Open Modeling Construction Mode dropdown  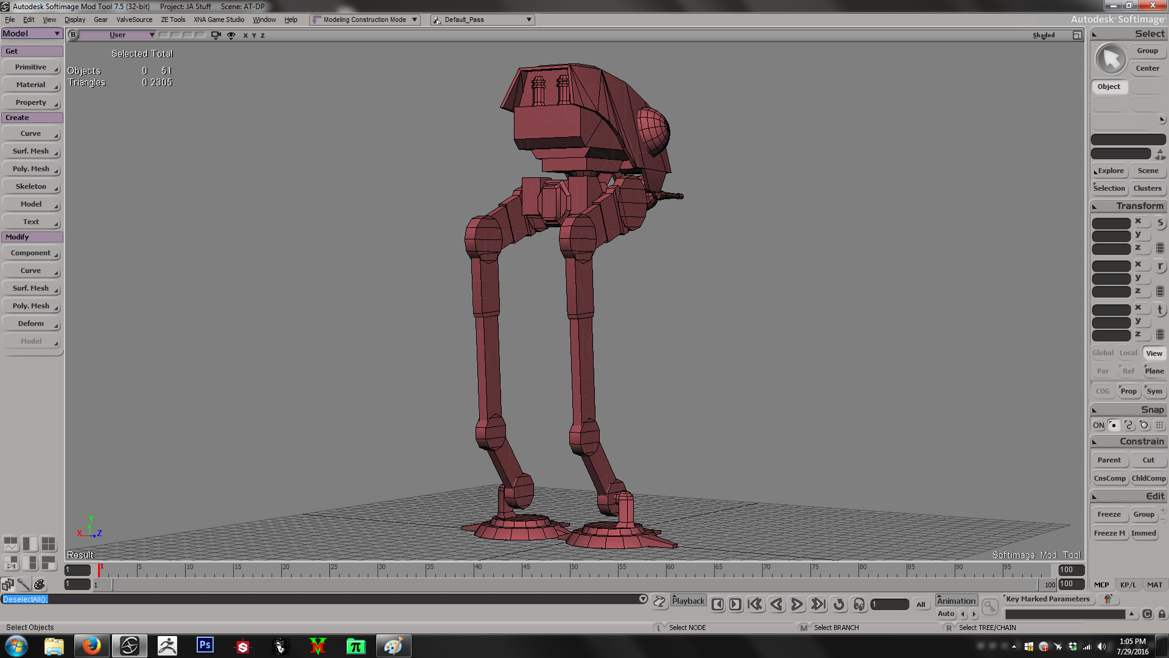[365, 19]
